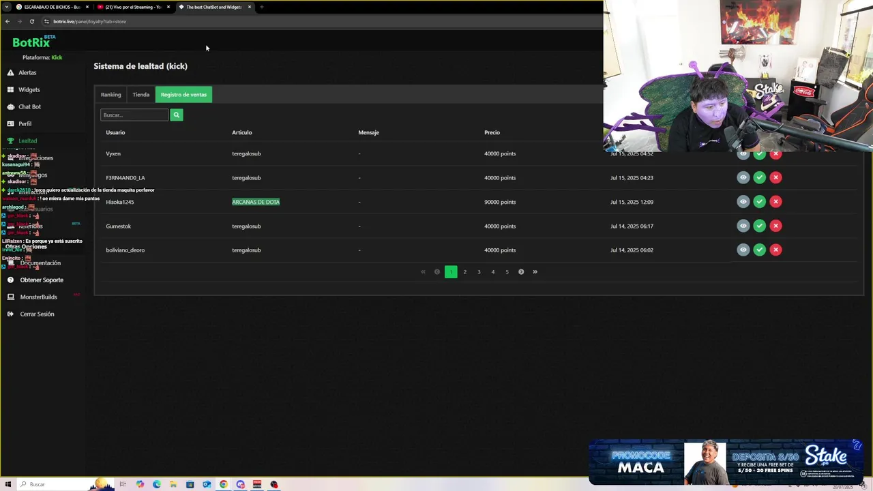Screen dimensions: 873x491
Task: Reject the F3RN4AND0_LA sale with red X
Action: pos(775,177)
